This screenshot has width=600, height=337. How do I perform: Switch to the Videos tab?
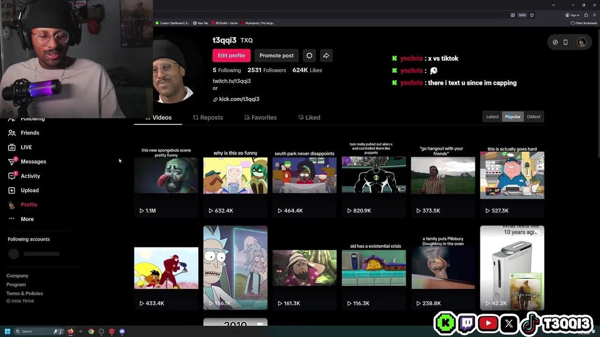(158, 117)
